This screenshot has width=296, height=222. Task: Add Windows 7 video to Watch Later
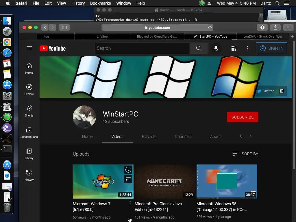tap(128, 170)
